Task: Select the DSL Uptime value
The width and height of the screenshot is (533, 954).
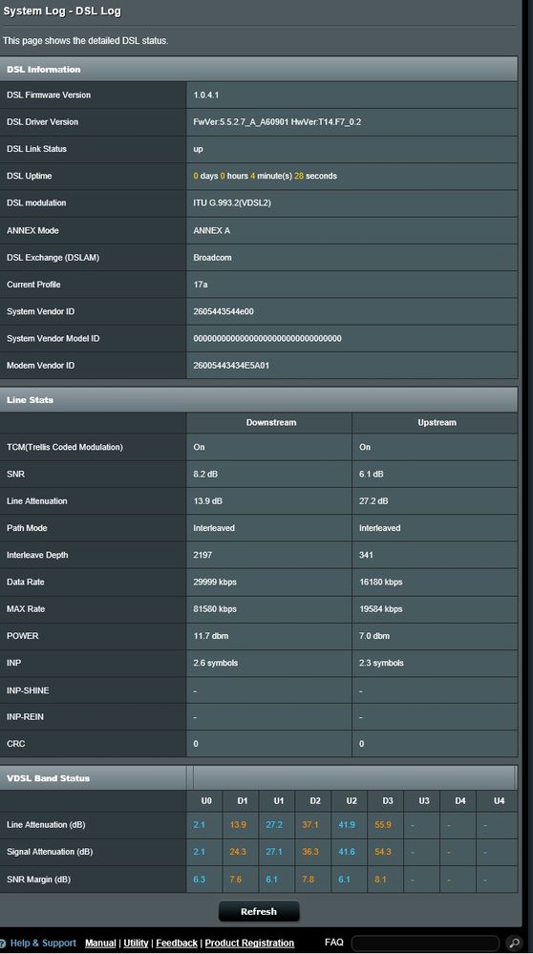Action: pos(265,176)
